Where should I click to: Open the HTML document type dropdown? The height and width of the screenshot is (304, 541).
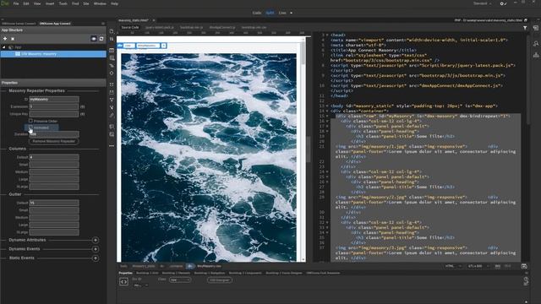point(453,266)
